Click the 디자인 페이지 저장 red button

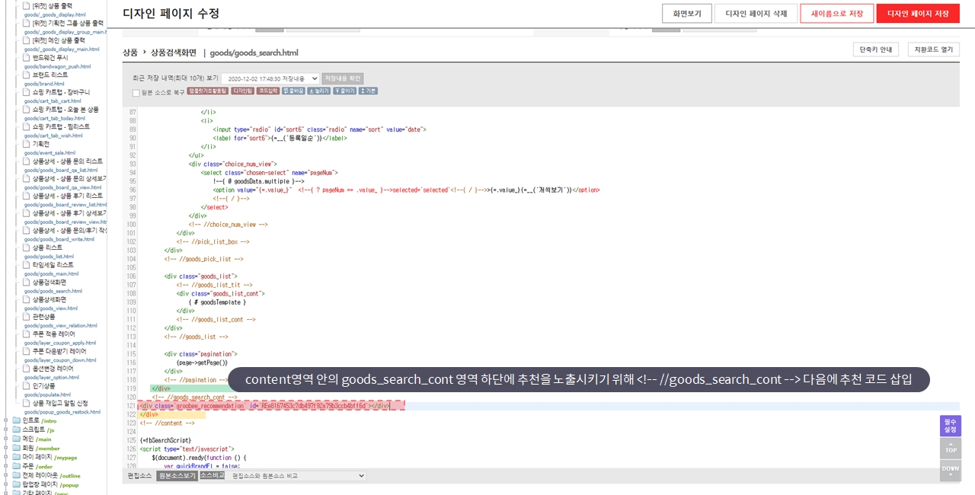[918, 14]
